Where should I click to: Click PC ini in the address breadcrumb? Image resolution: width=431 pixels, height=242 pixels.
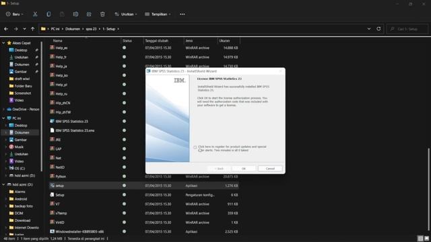(55, 29)
